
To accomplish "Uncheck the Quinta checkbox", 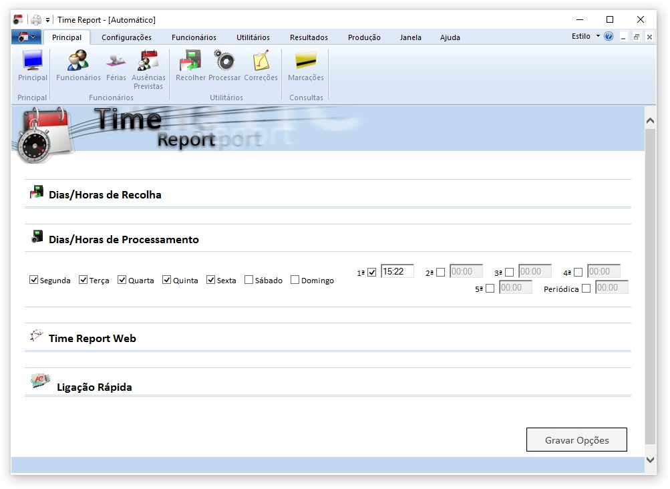I will [166, 280].
